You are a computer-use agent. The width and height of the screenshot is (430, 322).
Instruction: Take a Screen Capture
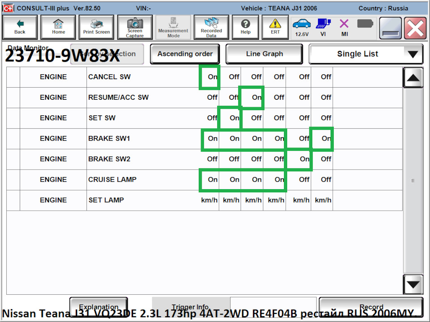[x=135, y=27]
